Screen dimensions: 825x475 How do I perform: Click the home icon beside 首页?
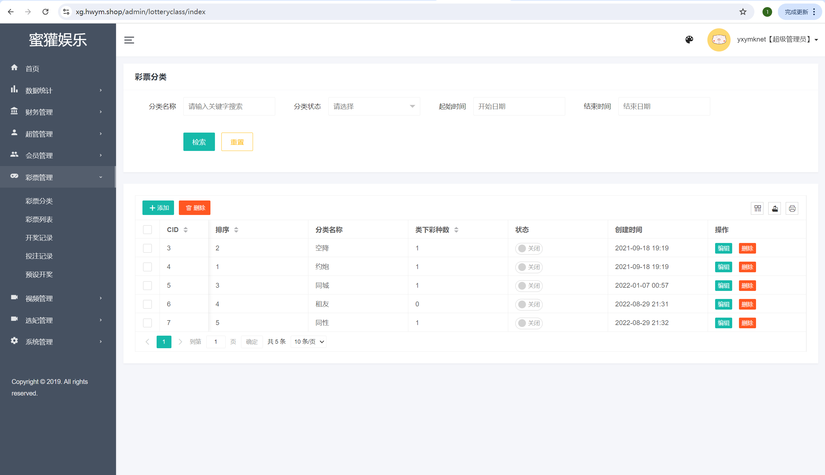pos(14,68)
